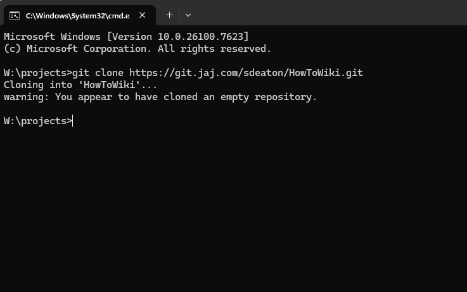467x292 pixels.
Task: Click the Microsoft Windows version line
Action: (126, 37)
